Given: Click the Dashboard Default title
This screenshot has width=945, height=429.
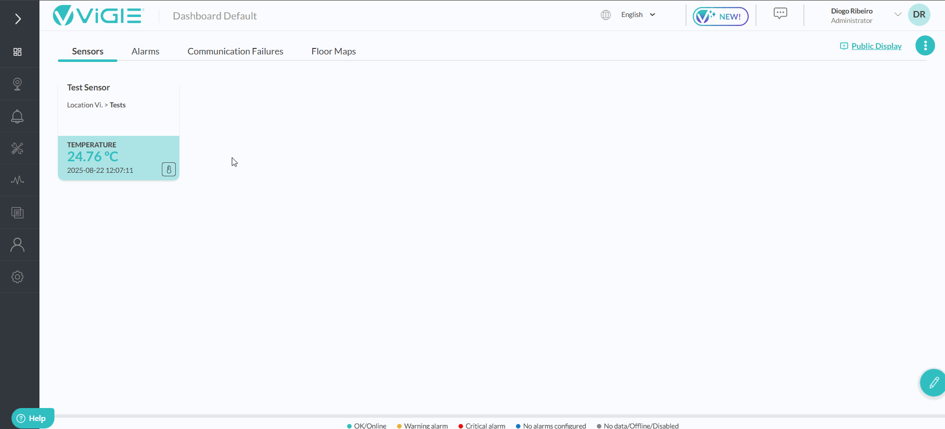Looking at the screenshot, I should 215,16.
